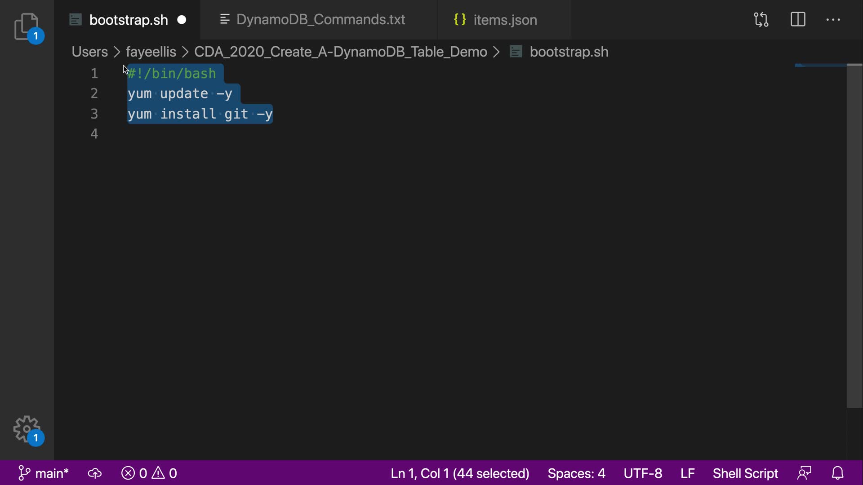Screen dimensions: 863x485
Task: Open errors and warnings problems indicator
Action: (x=149, y=473)
